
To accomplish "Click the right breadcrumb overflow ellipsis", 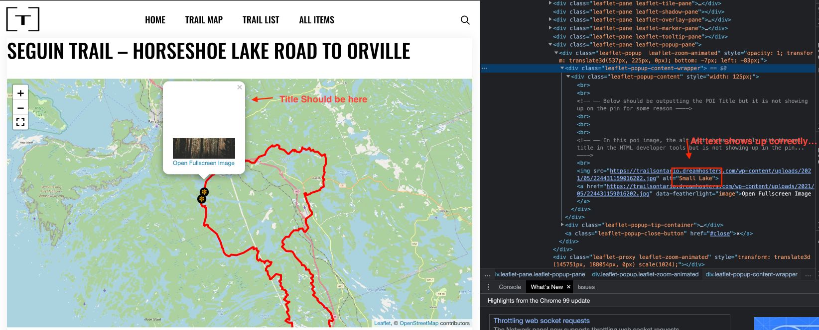I will point(808,274).
